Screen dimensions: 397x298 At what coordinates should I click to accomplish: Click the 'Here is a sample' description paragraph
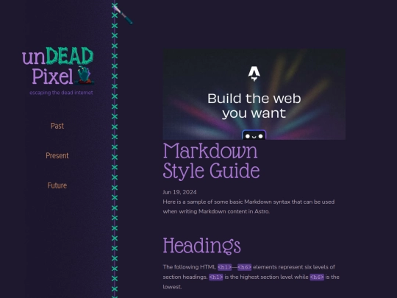[248, 207]
